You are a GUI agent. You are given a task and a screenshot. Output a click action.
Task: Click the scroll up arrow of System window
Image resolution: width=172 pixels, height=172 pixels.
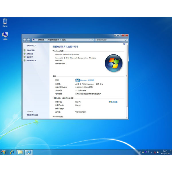click(x=127, y=44)
